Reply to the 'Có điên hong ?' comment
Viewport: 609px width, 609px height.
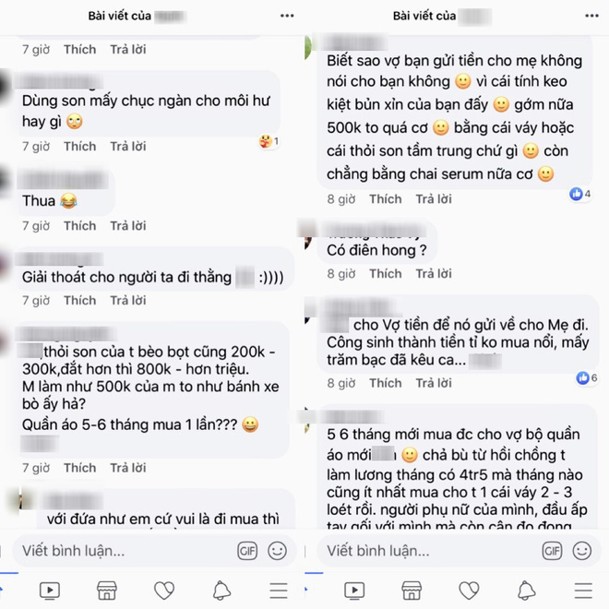tap(434, 274)
